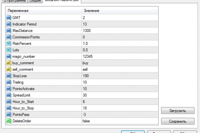Screen dimensions: 200x133
Task: Click the boolean icon beside DeleteOrder
Action: (9, 121)
